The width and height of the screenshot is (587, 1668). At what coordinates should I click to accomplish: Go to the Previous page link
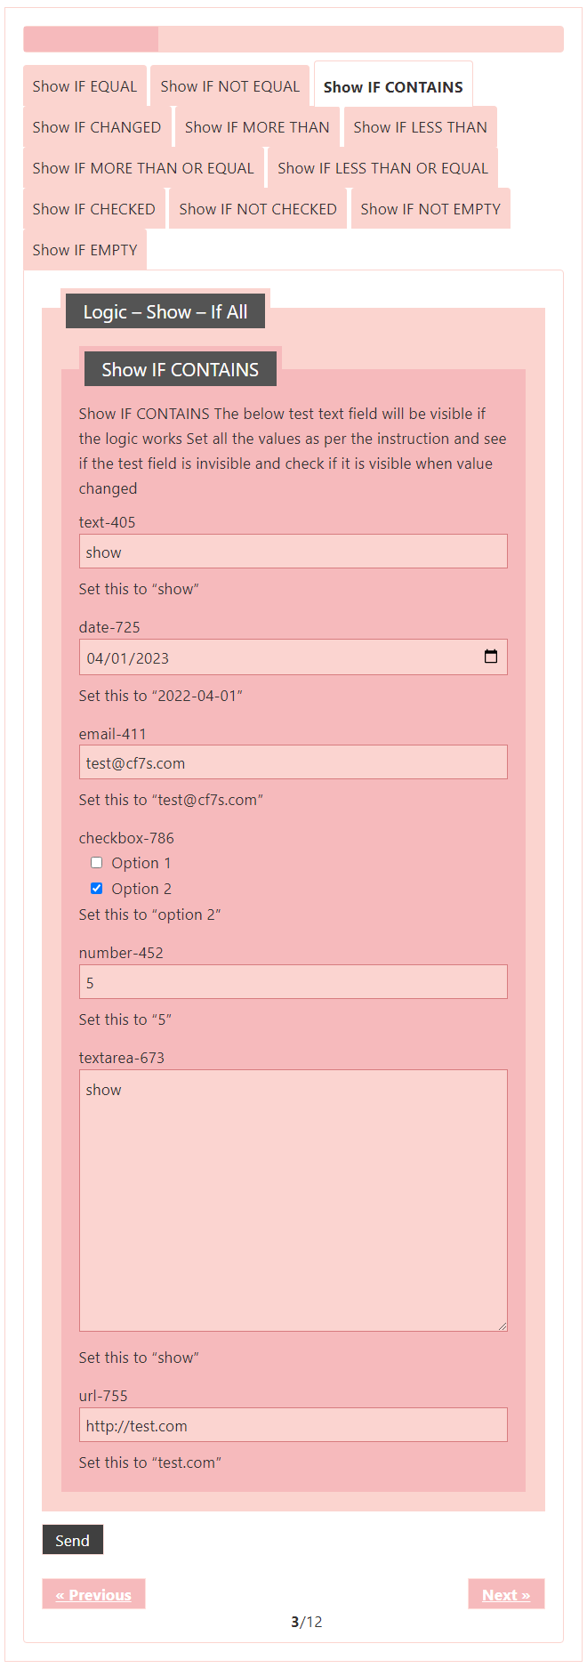point(93,1595)
